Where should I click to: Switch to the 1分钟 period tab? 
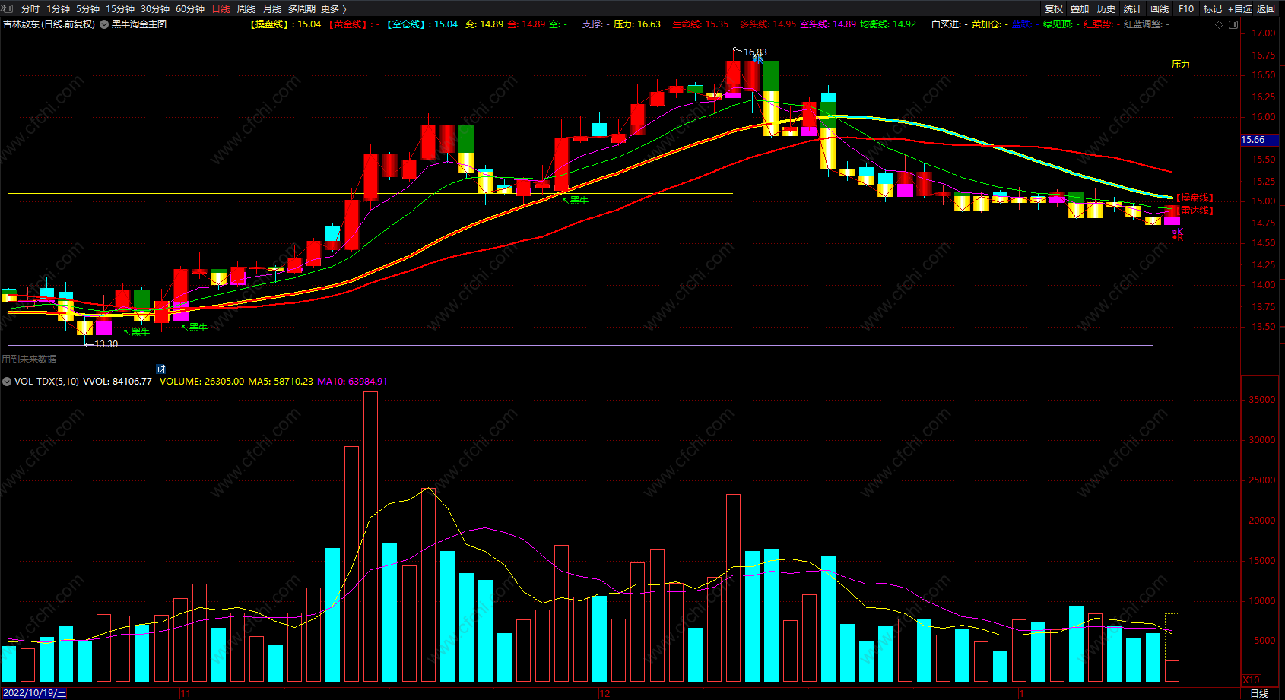click(58, 8)
